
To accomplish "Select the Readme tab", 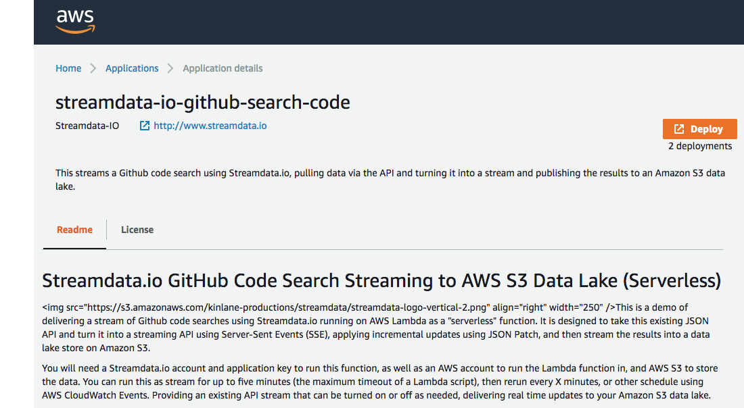I will coord(74,230).
